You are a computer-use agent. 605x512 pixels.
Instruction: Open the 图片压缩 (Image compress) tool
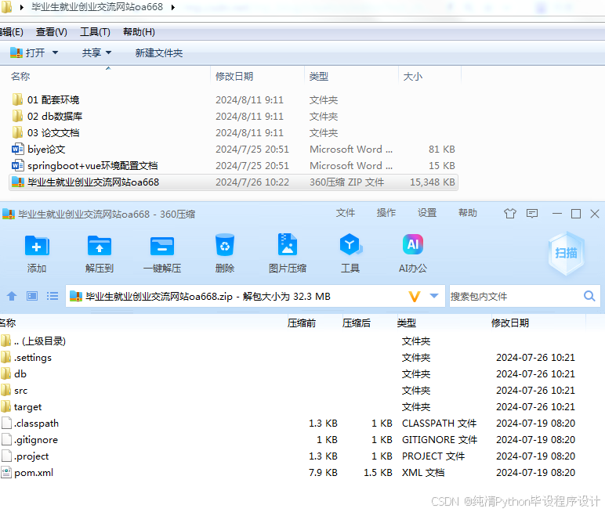tap(288, 245)
